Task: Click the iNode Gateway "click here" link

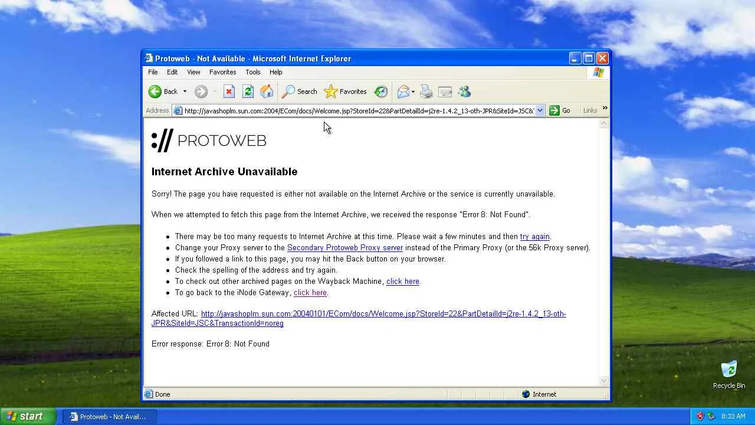Action: [310, 293]
